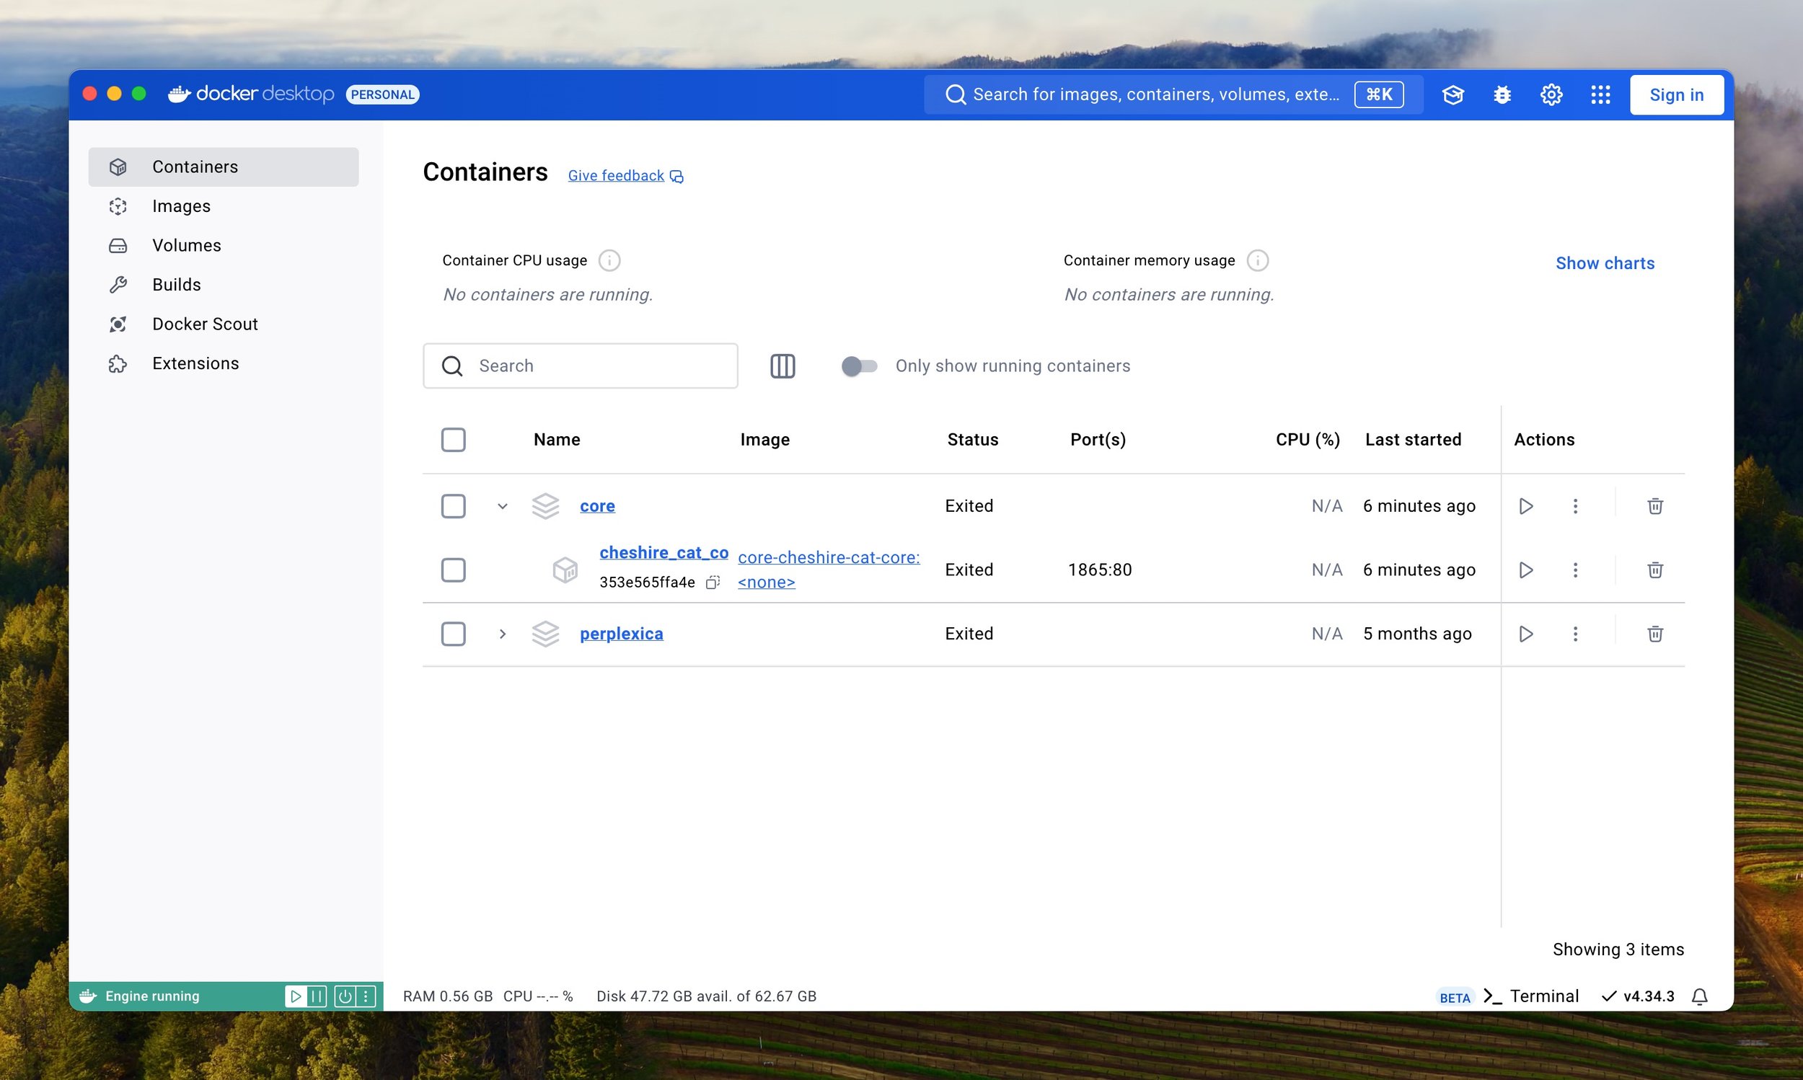Screen dimensions: 1803x1080
Task: Click Show charts link
Action: pos(1605,263)
